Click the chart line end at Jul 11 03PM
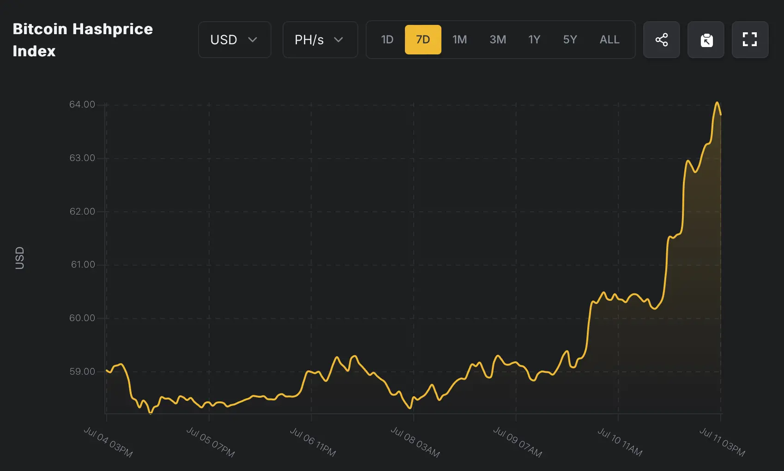The height and width of the screenshot is (471, 784). coord(720,114)
